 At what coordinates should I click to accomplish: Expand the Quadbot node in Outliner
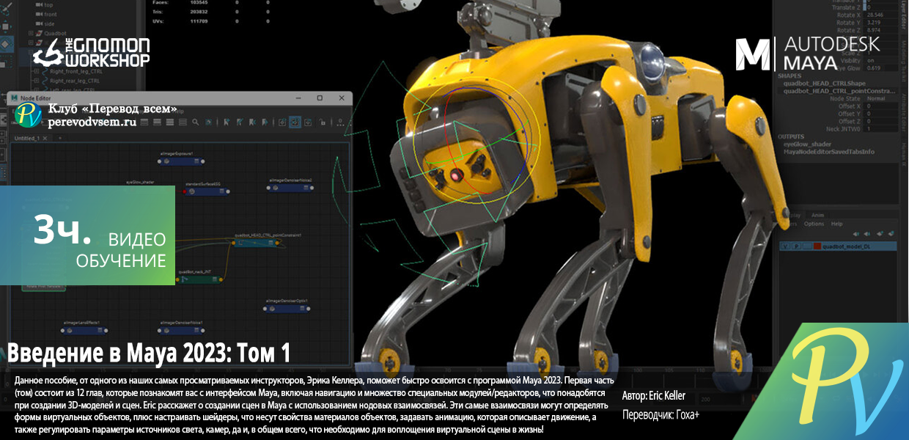click(31, 33)
